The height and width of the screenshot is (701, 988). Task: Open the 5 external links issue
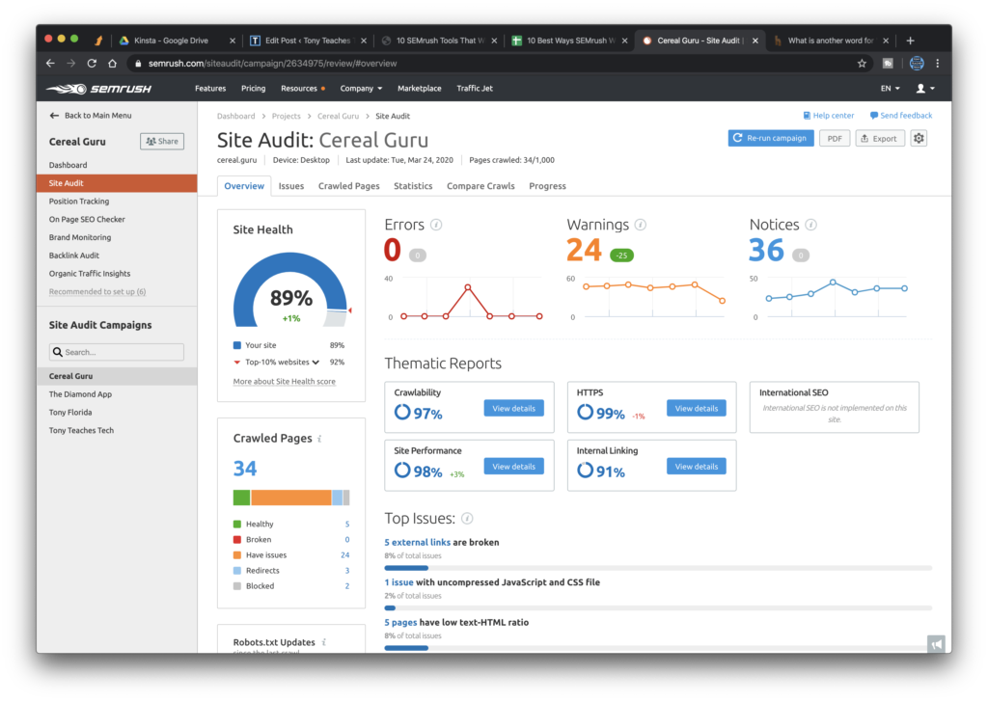[417, 543]
